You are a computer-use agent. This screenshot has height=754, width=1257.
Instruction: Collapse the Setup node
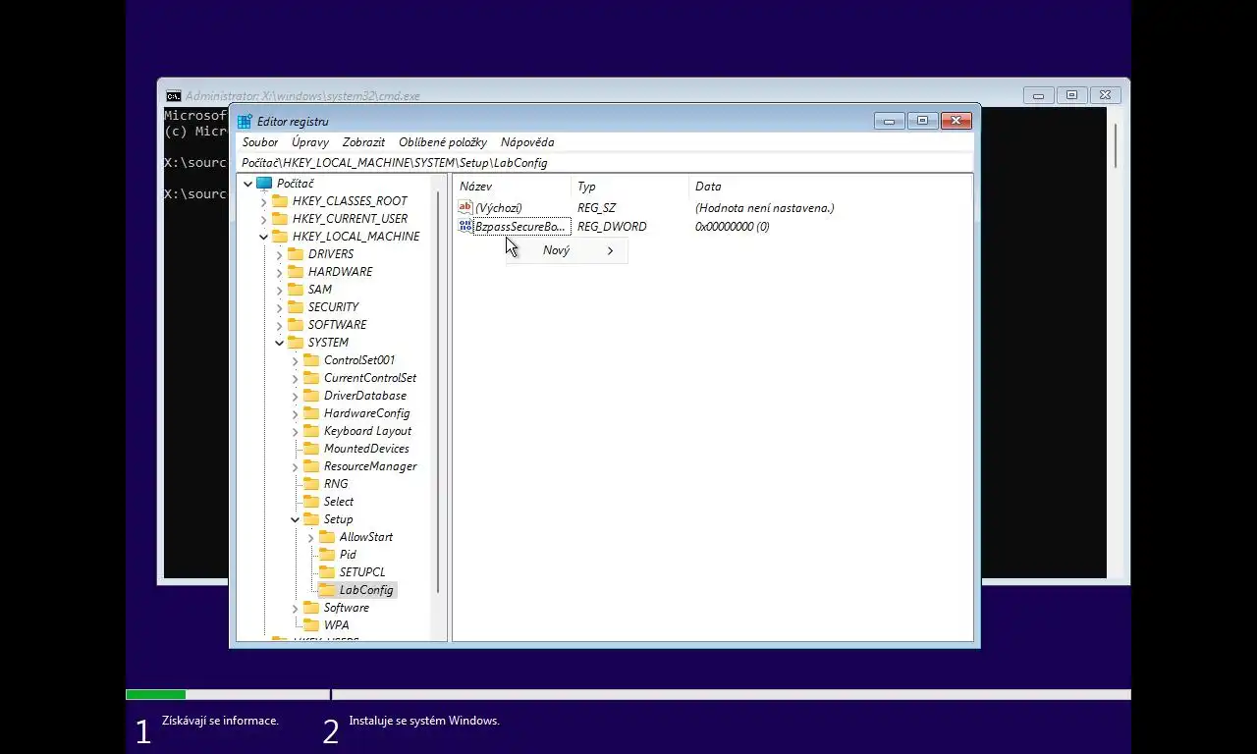295,519
